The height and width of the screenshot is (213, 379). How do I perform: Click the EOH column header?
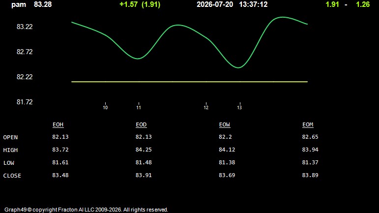point(58,124)
